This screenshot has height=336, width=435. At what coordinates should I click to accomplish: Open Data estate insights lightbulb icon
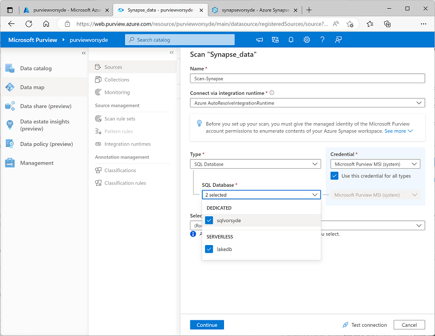(10, 125)
